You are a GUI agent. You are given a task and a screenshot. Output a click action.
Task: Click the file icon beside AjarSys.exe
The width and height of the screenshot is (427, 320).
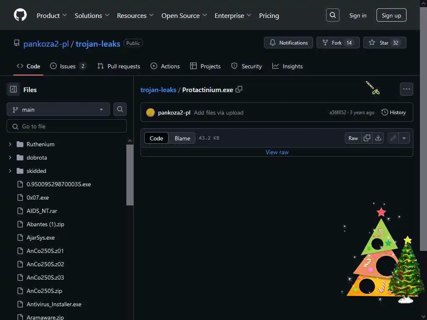point(20,237)
